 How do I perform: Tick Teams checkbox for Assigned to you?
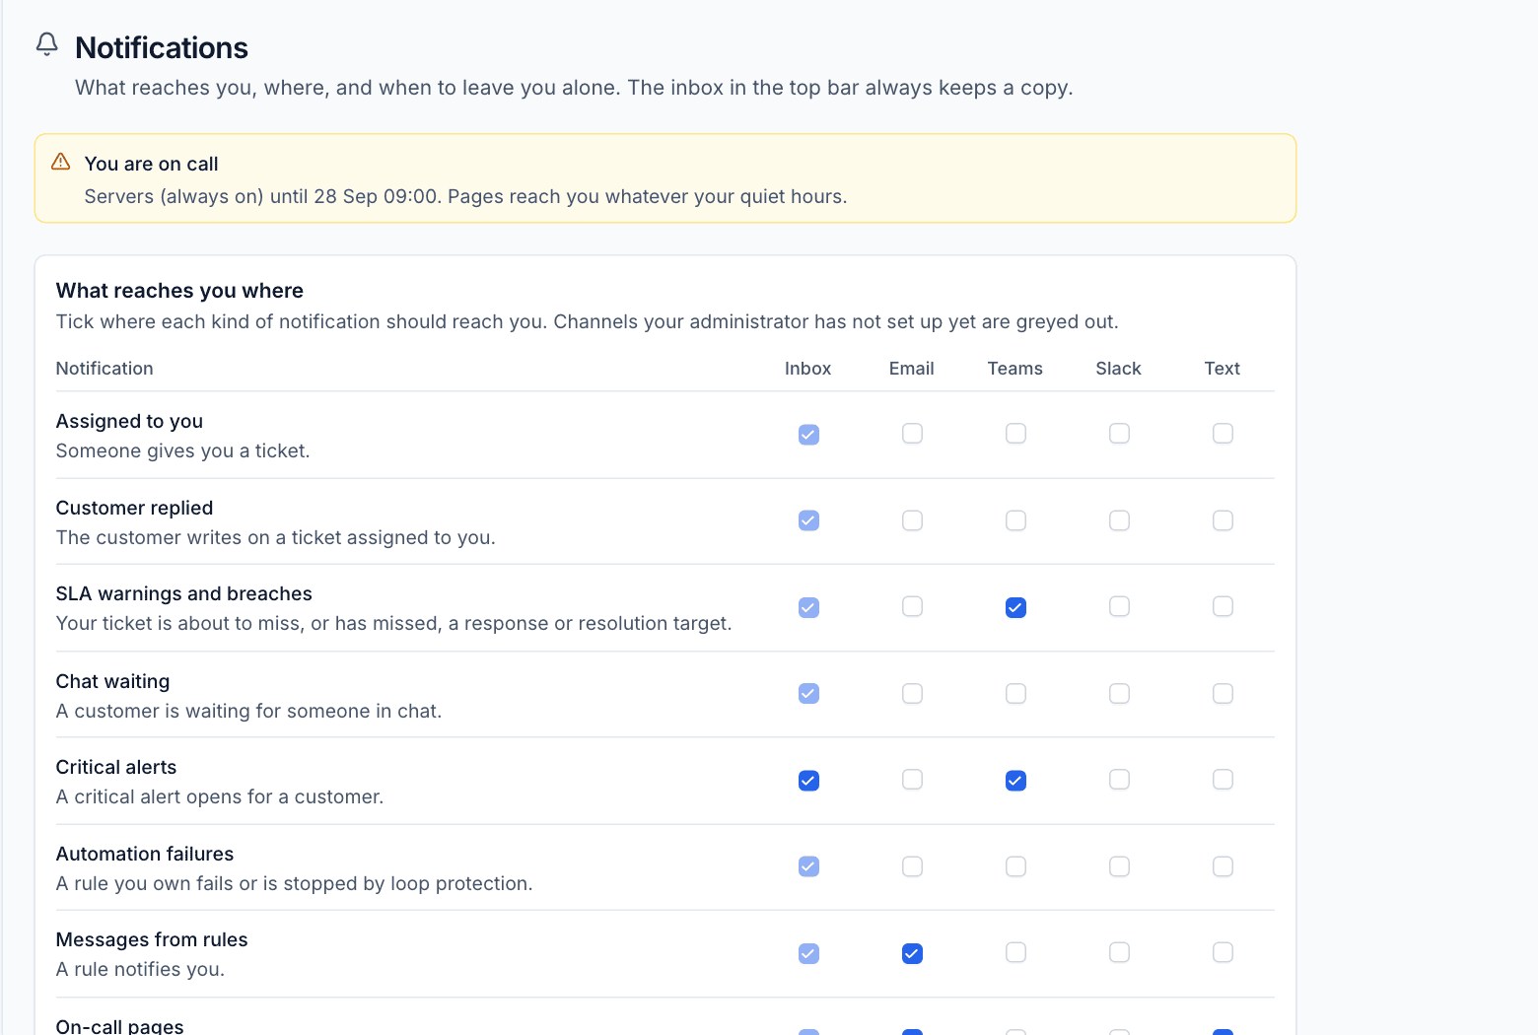pos(1015,434)
